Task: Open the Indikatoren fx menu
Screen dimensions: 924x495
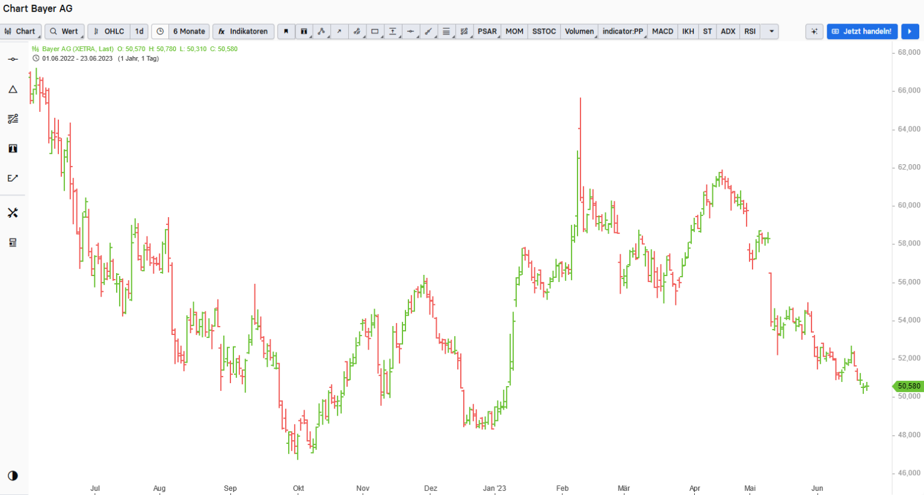Action: (243, 31)
